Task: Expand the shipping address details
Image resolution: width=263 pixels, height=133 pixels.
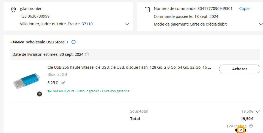Action: coord(127,24)
